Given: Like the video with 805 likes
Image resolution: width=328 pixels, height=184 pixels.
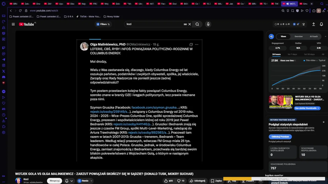Looking at the screenshot, I should pyautogui.click(x=168, y=181).
